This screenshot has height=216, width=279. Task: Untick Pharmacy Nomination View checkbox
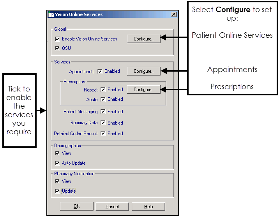58,182
